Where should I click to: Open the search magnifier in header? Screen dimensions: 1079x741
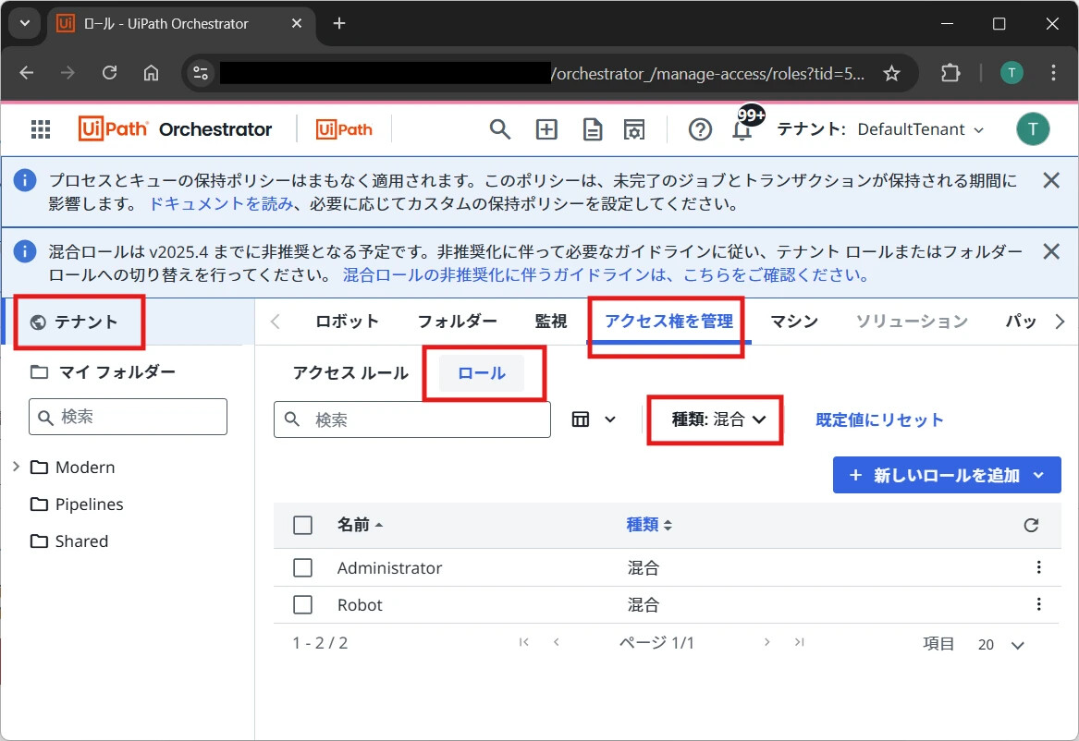pyautogui.click(x=499, y=129)
